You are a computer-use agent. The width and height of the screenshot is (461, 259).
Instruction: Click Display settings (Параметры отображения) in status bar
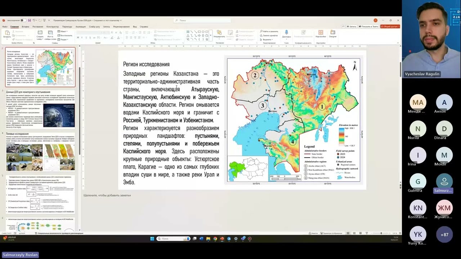click(331, 233)
